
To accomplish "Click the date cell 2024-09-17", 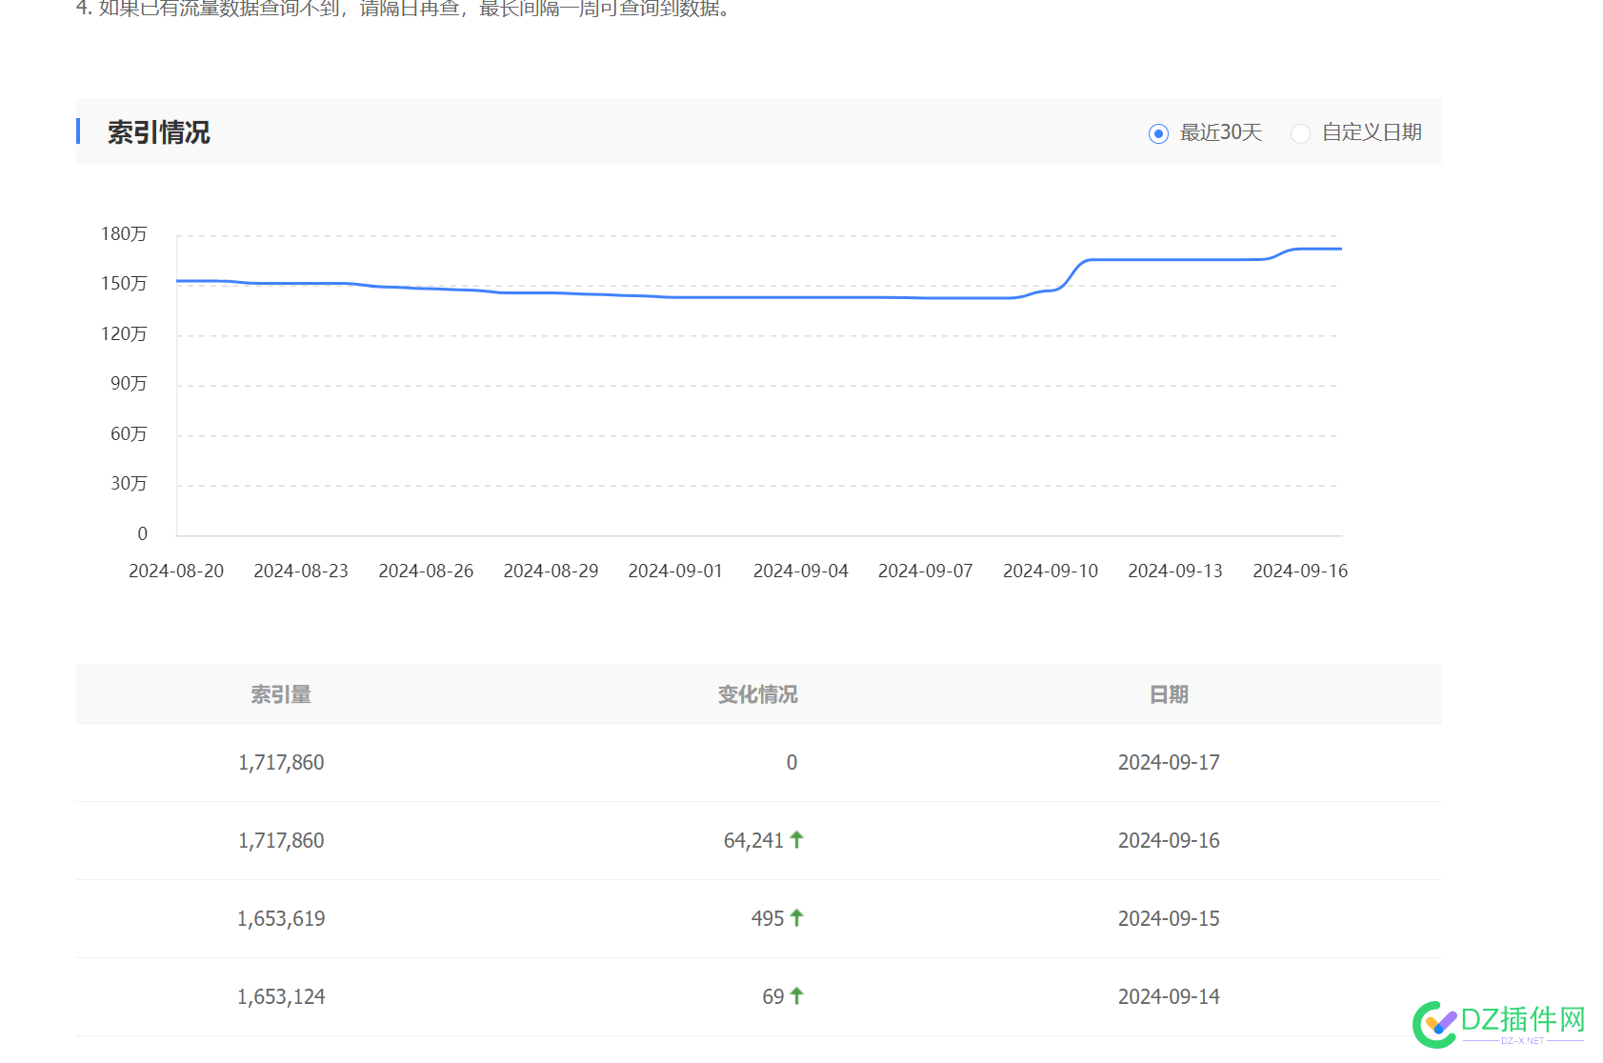I will [x=1169, y=762].
